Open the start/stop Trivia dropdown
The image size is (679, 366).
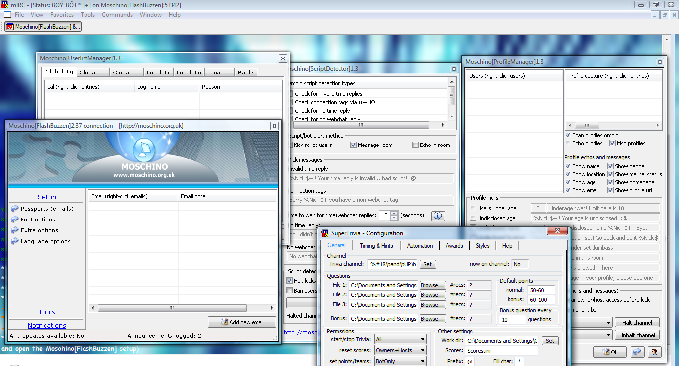401,339
